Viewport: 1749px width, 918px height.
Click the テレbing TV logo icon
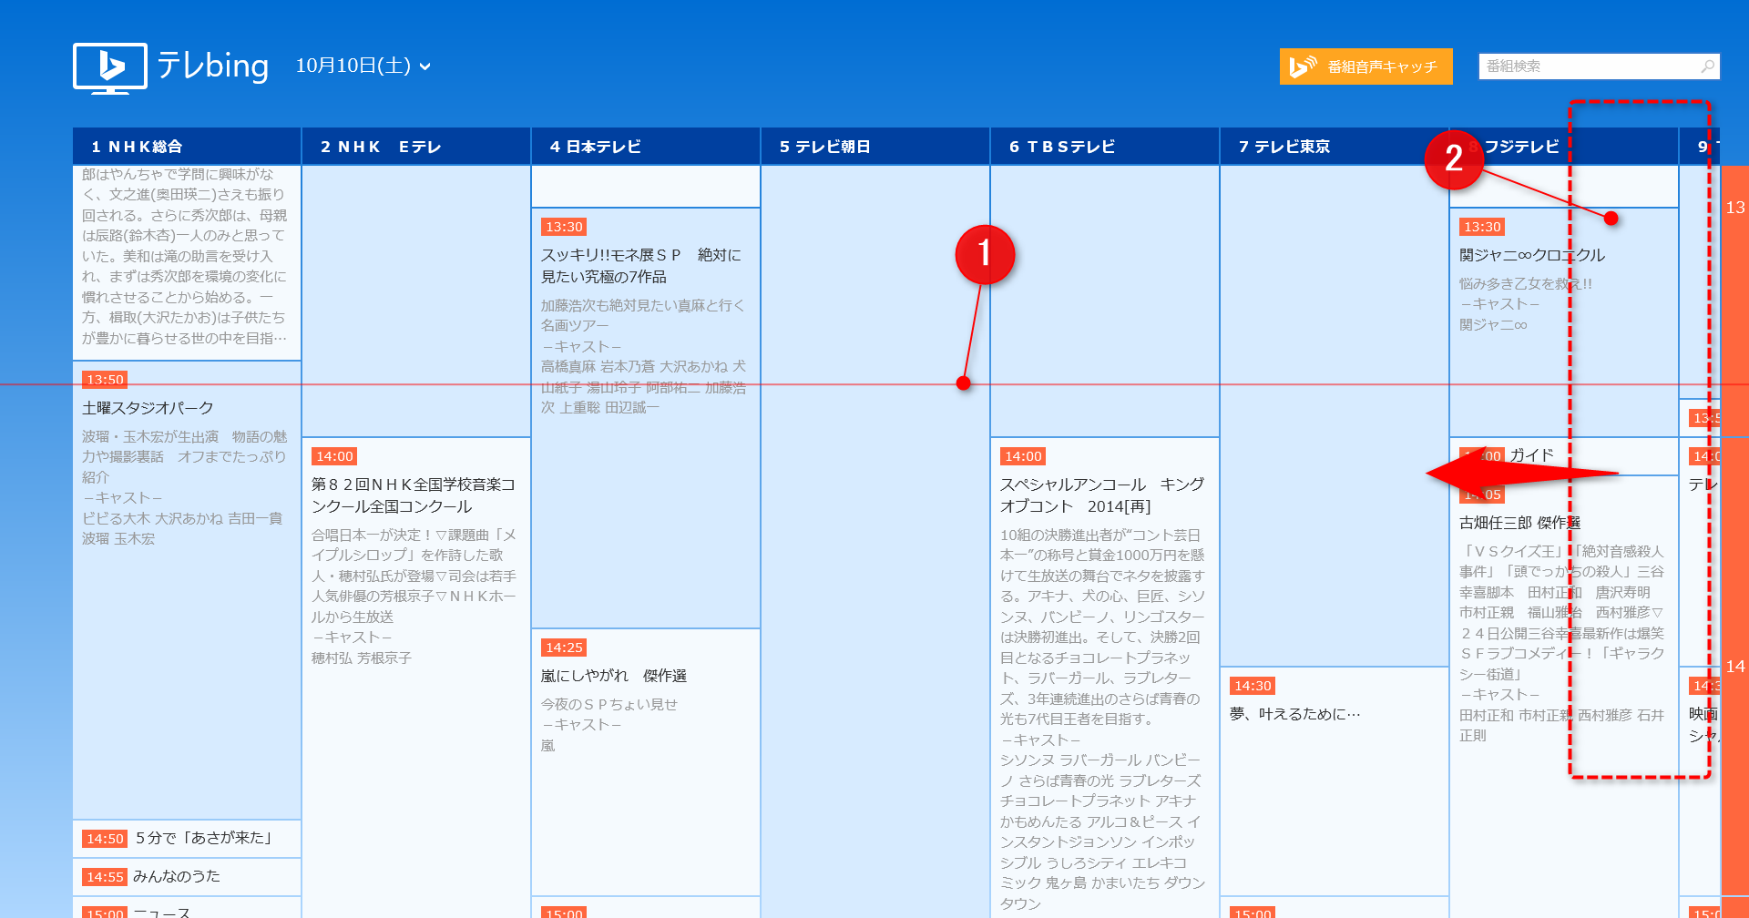coord(110,68)
